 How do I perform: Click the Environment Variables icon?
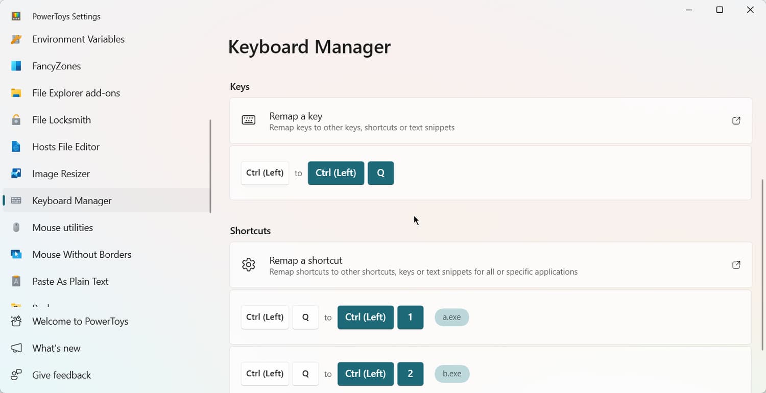(x=16, y=39)
